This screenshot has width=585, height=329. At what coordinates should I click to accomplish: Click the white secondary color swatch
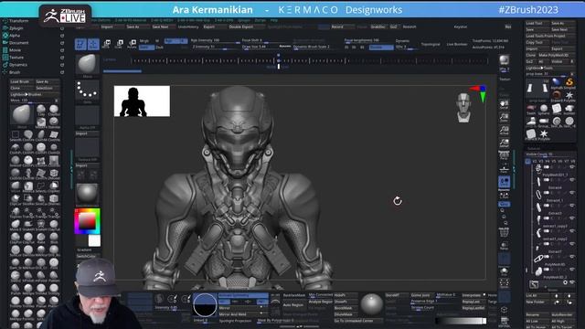pyautogui.click(x=94, y=240)
